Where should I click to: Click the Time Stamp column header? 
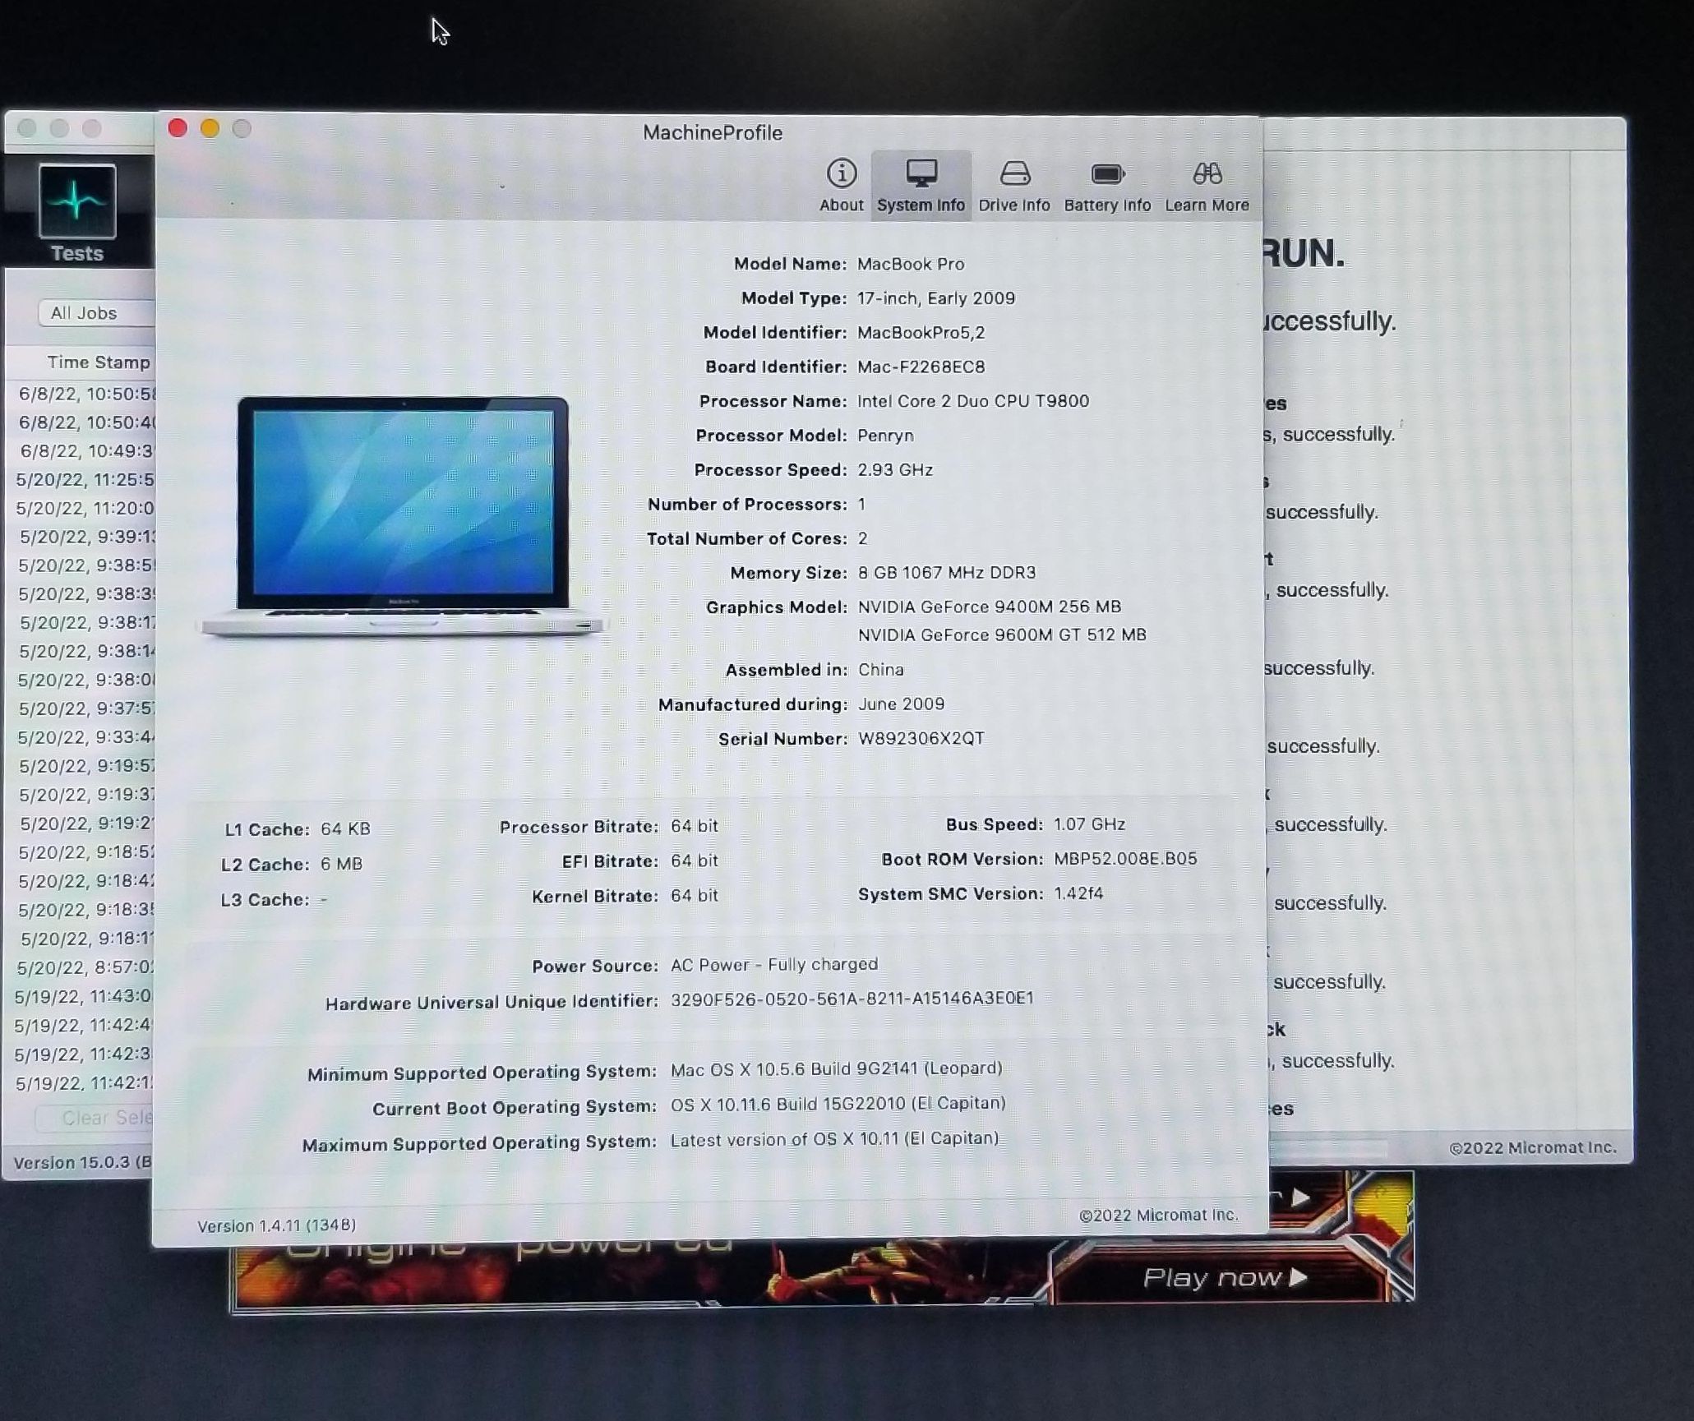tap(98, 362)
